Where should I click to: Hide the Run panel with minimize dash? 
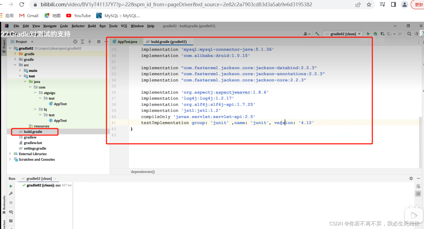(419, 178)
